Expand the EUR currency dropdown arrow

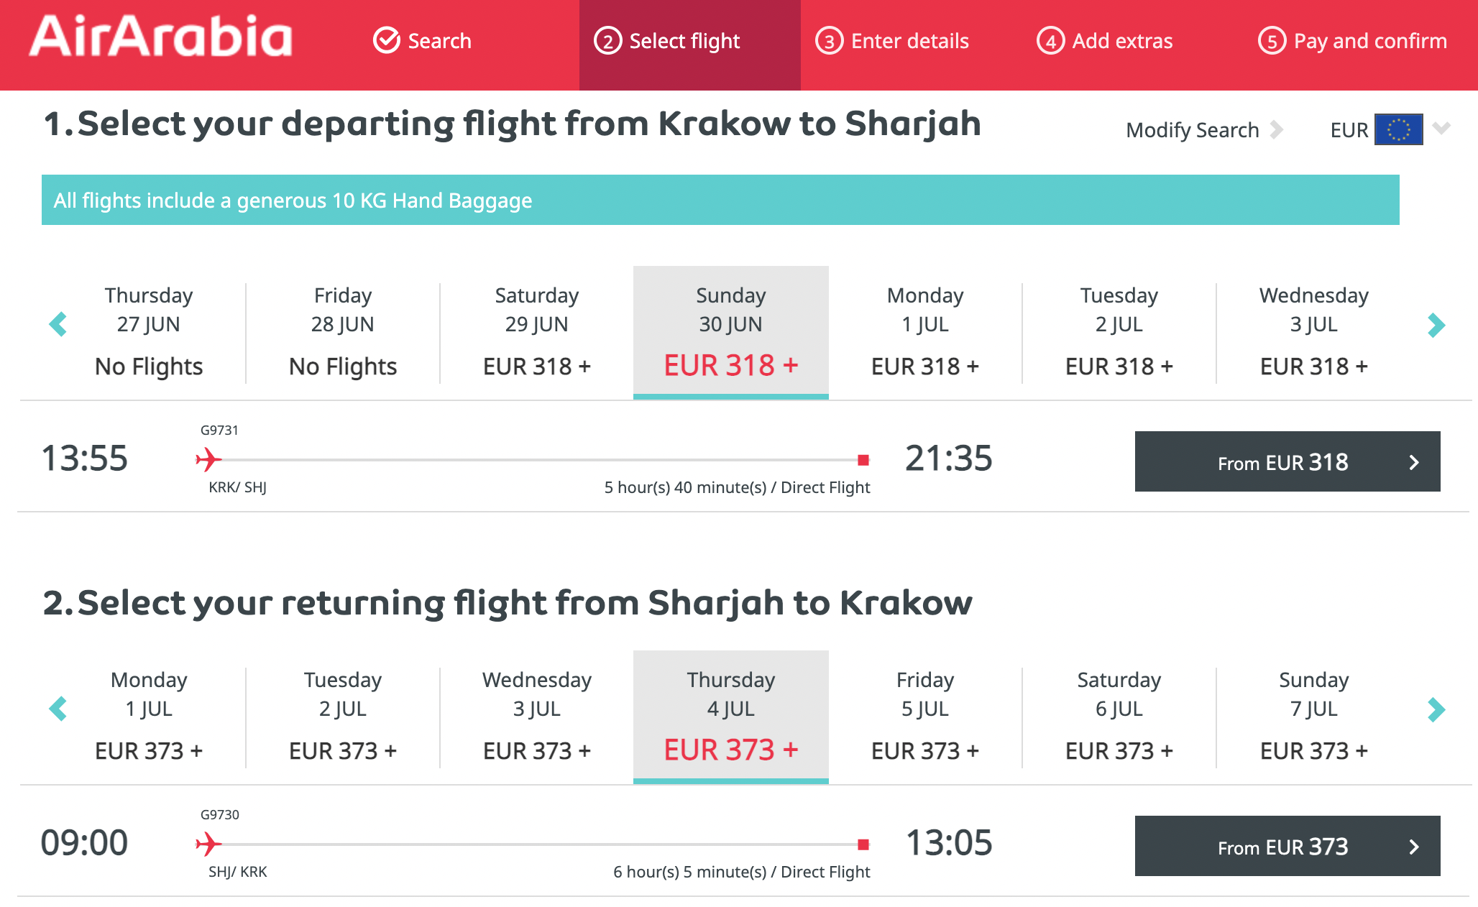tap(1441, 129)
